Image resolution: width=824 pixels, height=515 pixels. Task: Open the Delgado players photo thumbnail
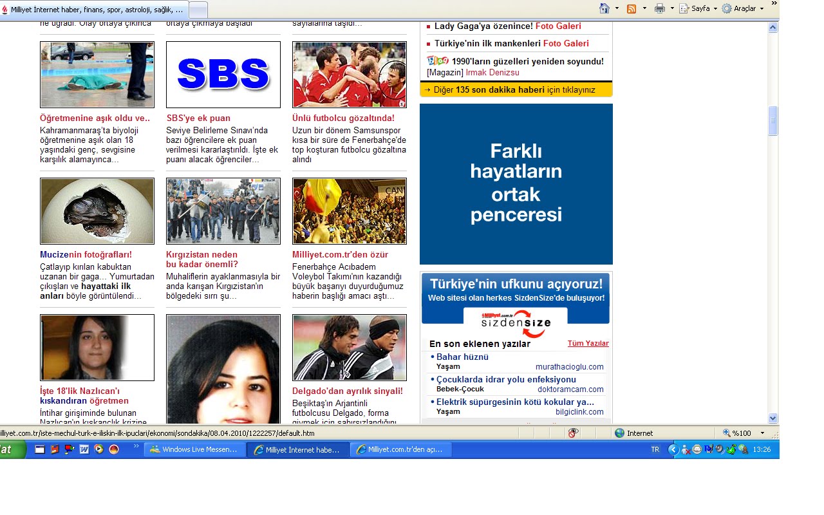point(350,348)
